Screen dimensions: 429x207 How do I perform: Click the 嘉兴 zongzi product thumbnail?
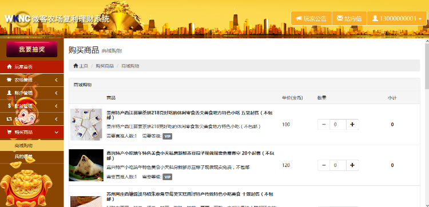coord(86,165)
